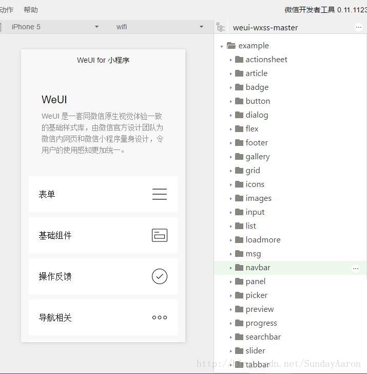Click the grid folder icon

click(239, 171)
